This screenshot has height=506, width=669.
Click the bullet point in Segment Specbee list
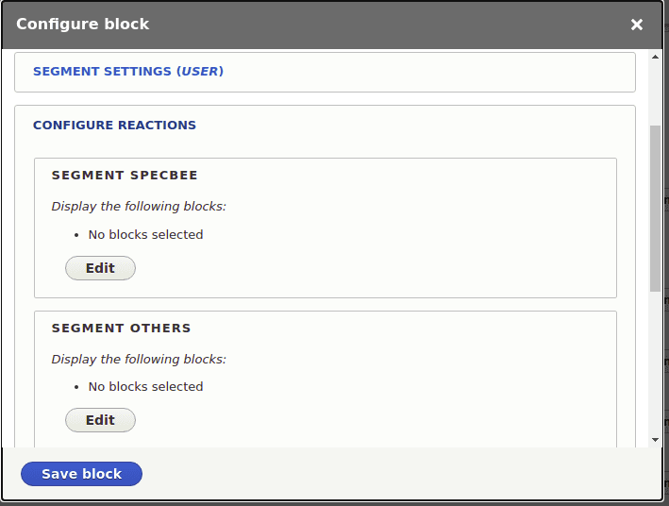pos(76,235)
